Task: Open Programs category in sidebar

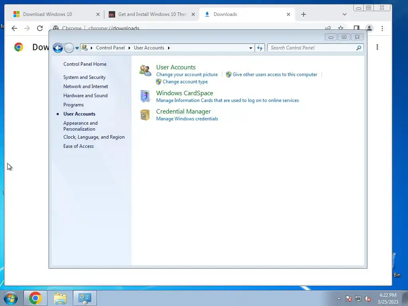Action: tap(73, 105)
